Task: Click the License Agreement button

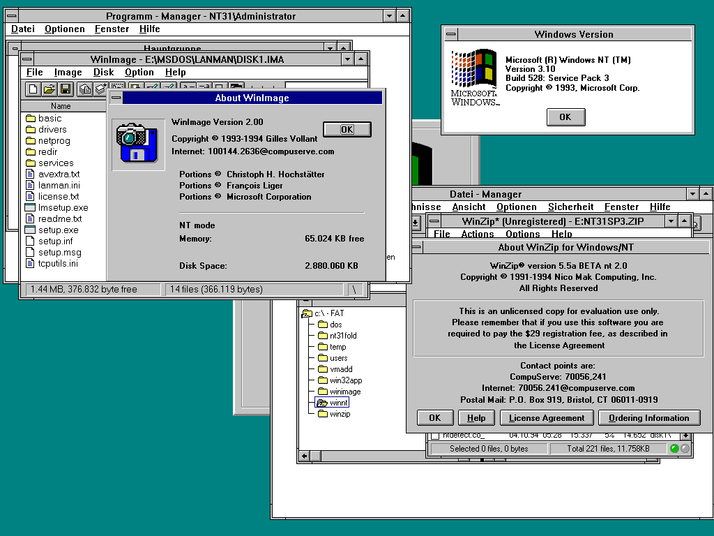Action: click(x=547, y=418)
